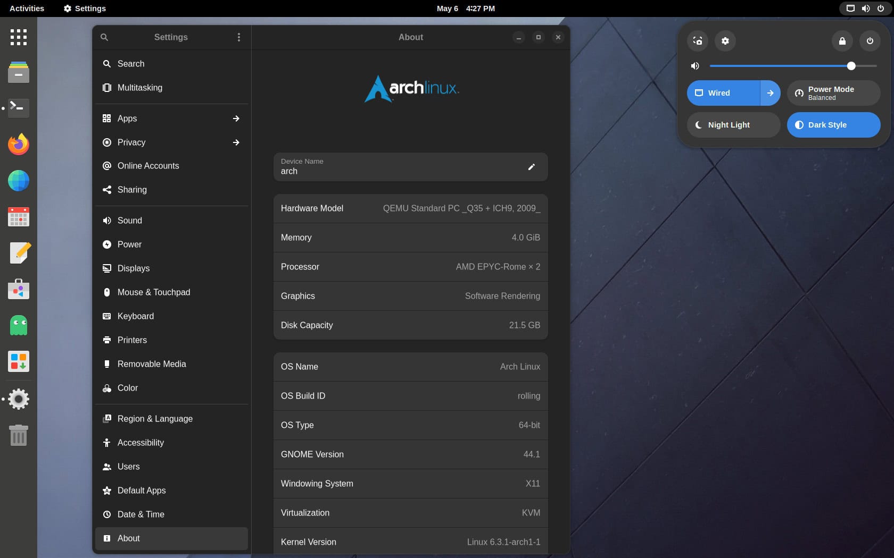Launch Firefox from the dock
The width and height of the screenshot is (894, 558).
pos(18,144)
